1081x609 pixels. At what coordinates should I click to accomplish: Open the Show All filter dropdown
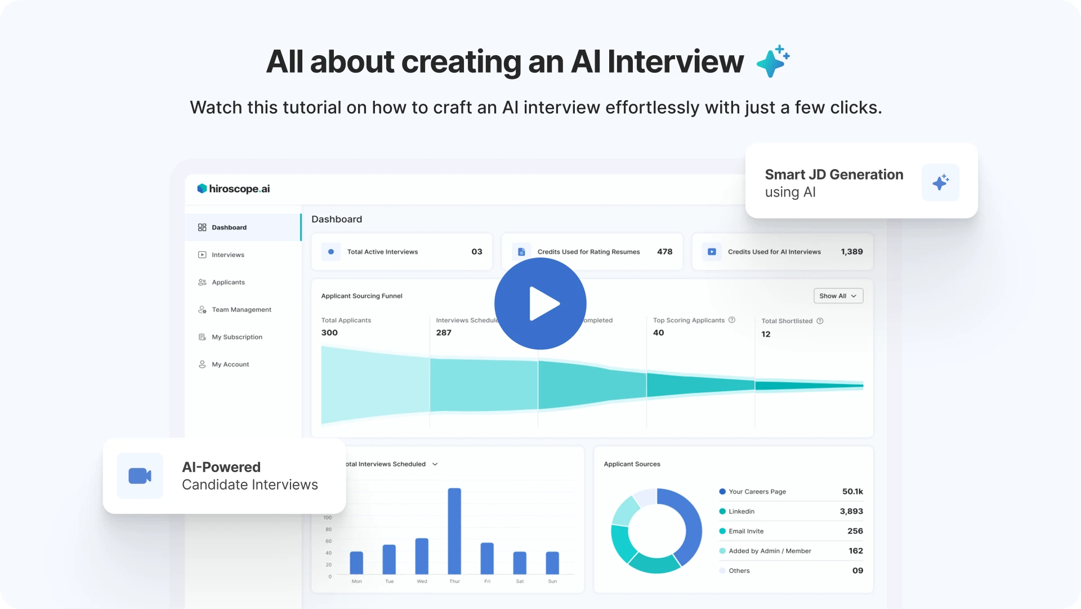click(x=838, y=296)
